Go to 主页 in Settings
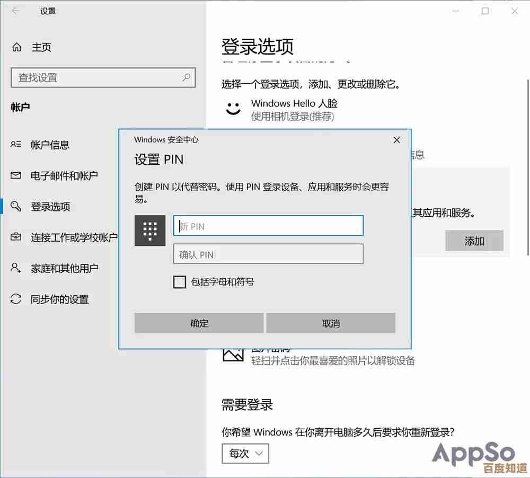 (x=41, y=47)
